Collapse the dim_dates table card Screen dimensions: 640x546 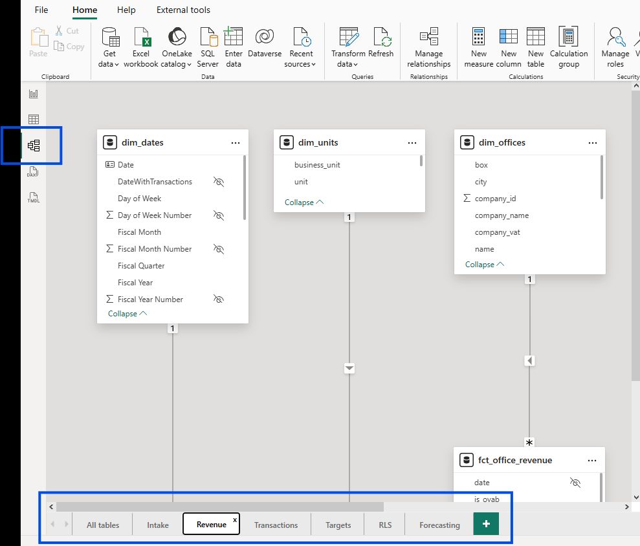[127, 313]
